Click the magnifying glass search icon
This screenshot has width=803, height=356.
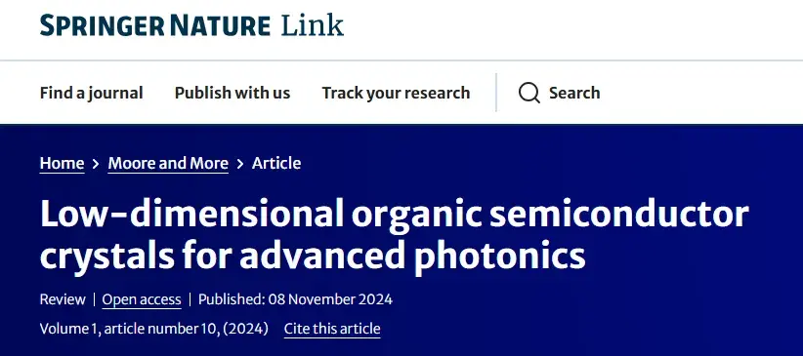click(x=529, y=93)
